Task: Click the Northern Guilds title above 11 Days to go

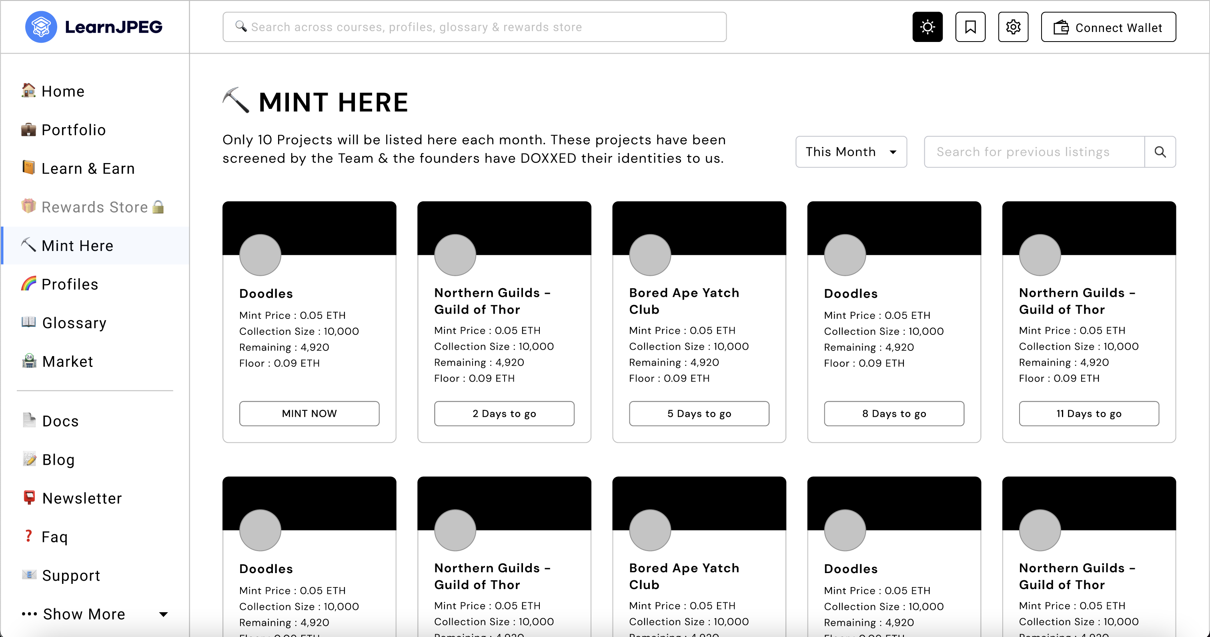Action: coord(1077,301)
